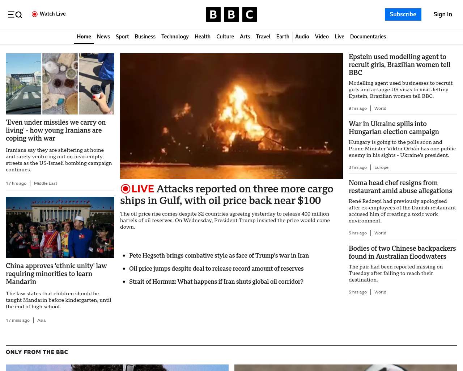
Task: Navigate to Culture
Action: coord(225,37)
